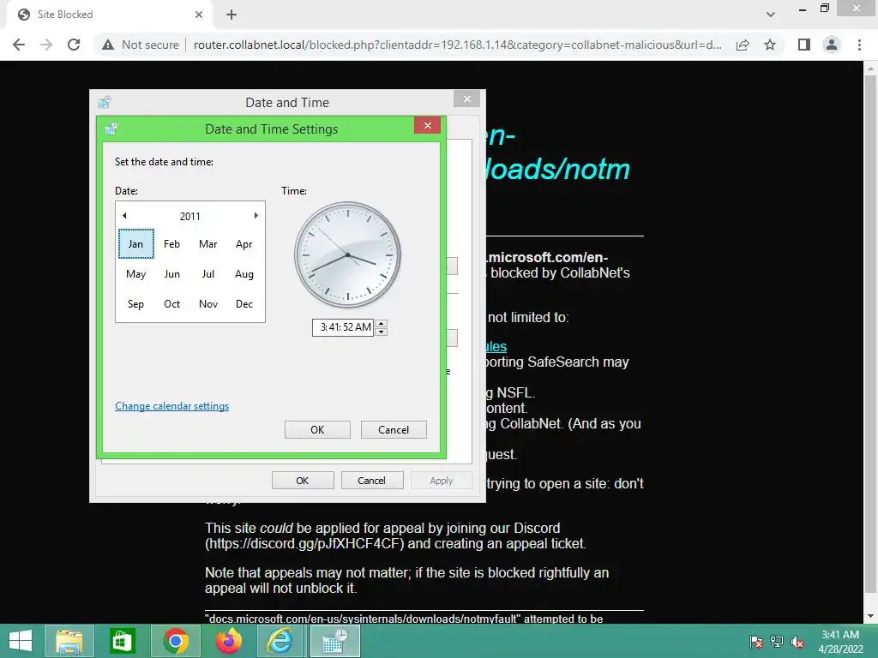The width and height of the screenshot is (878, 658).
Task: Click Cancel in Date and Time Settings
Action: tap(394, 430)
